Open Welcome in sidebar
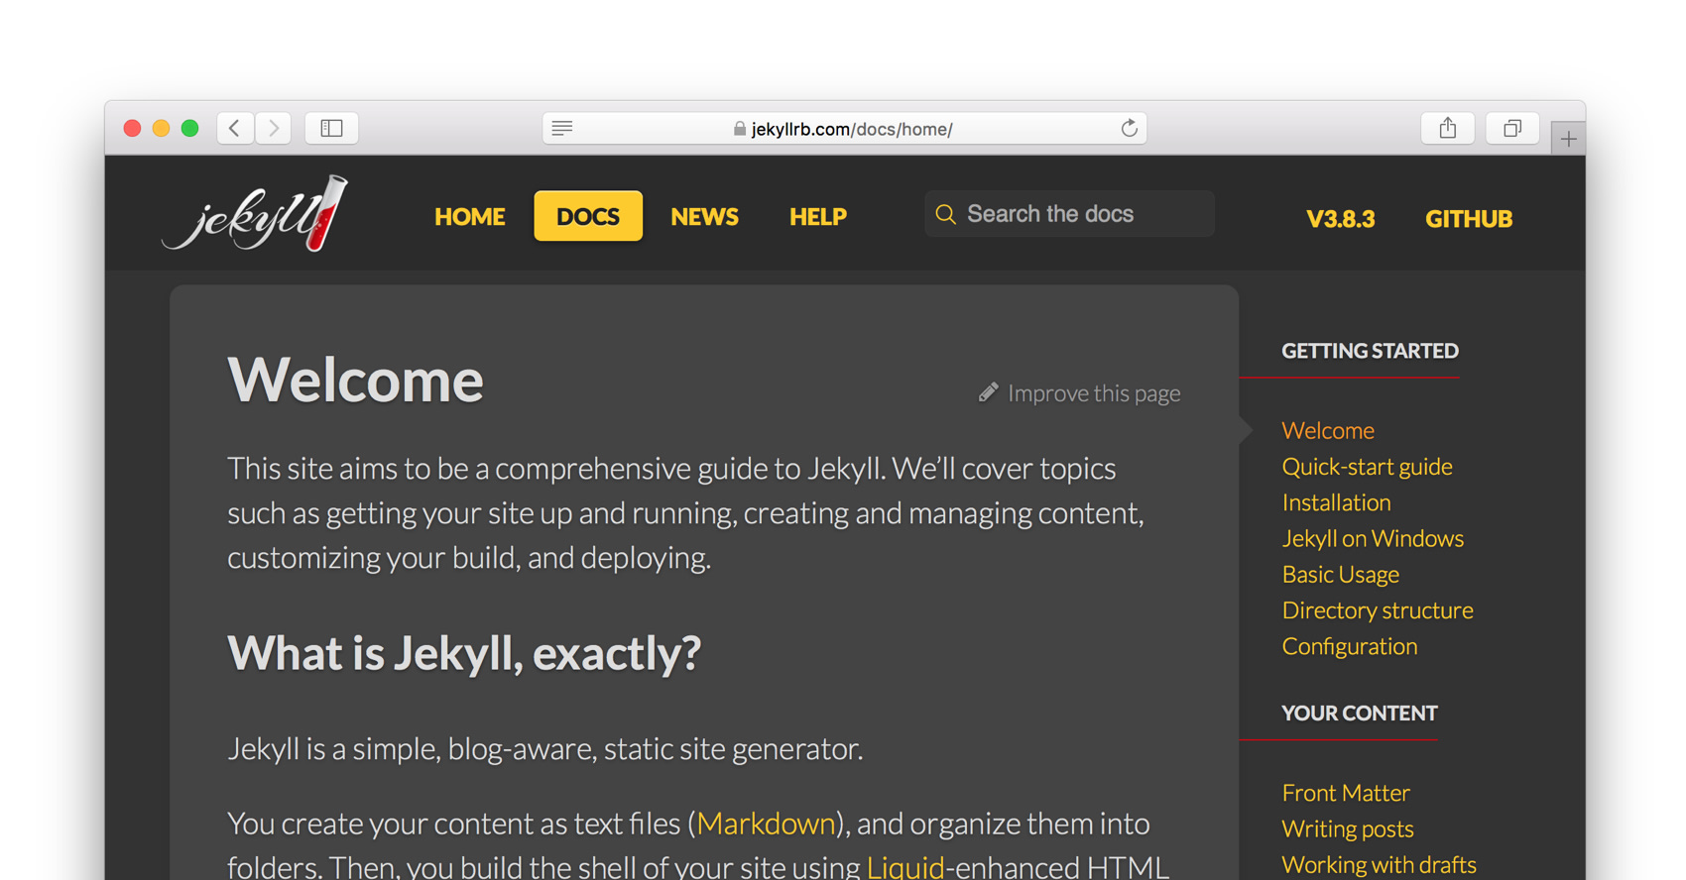Image resolution: width=1686 pixels, height=880 pixels. coord(1328,430)
